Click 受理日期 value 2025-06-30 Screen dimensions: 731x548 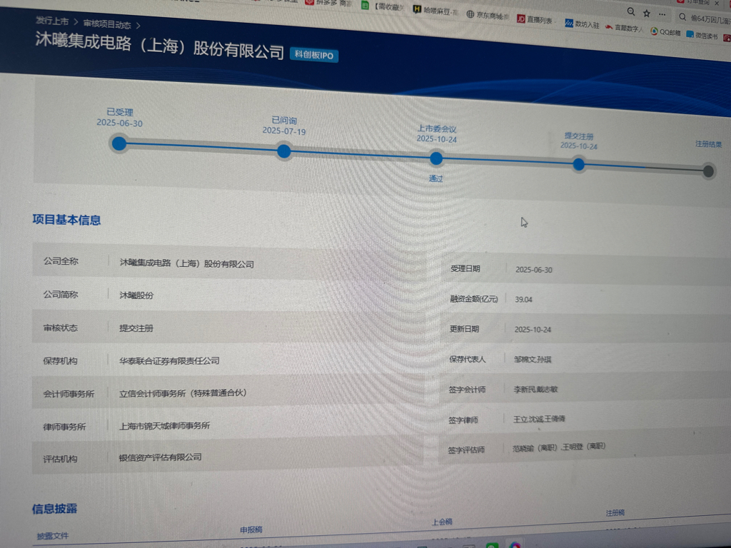click(534, 270)
